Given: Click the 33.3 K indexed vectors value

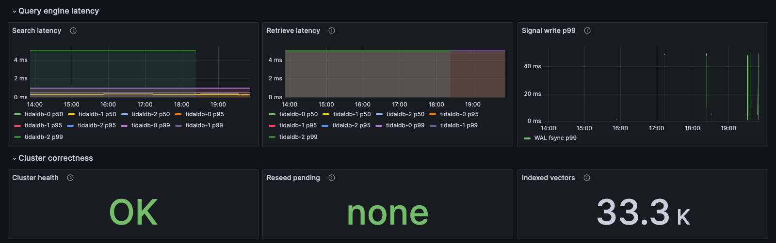Looking at the screenshot, I should (643, 212).
